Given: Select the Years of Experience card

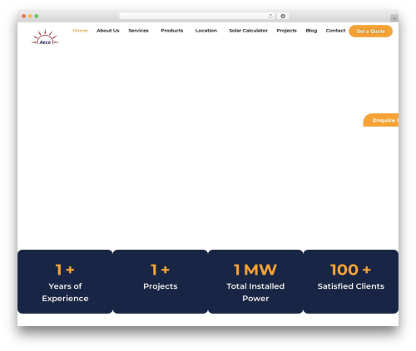Looking at the screenshot, I should tap(65, 281).
